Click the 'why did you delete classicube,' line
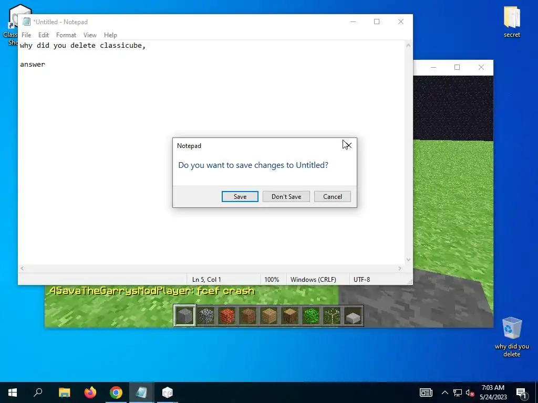The width and height of the screenshot is (538, 403). click(x=82, y=46)
